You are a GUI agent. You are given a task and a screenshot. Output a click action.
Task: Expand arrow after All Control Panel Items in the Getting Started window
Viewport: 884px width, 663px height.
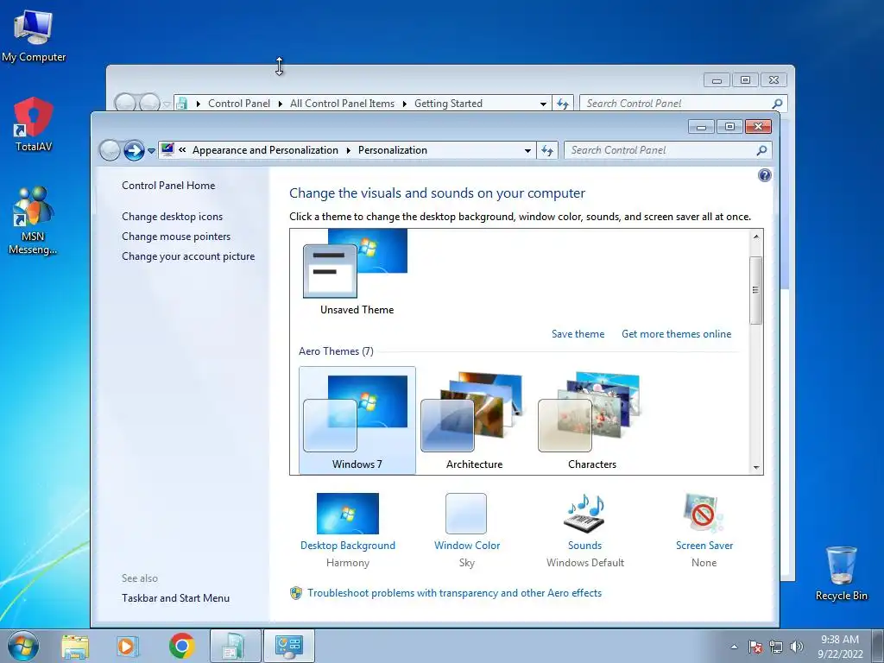pyautogui.click(x=404, y=104)
